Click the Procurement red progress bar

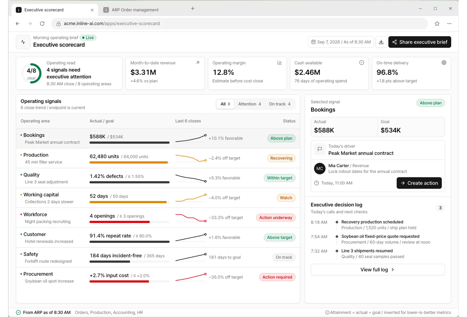pos(119,281)
